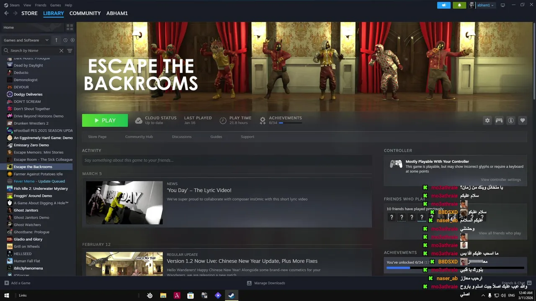The image size is (536, 301).
Task: Open the Guides link
Action: [216, 137]
